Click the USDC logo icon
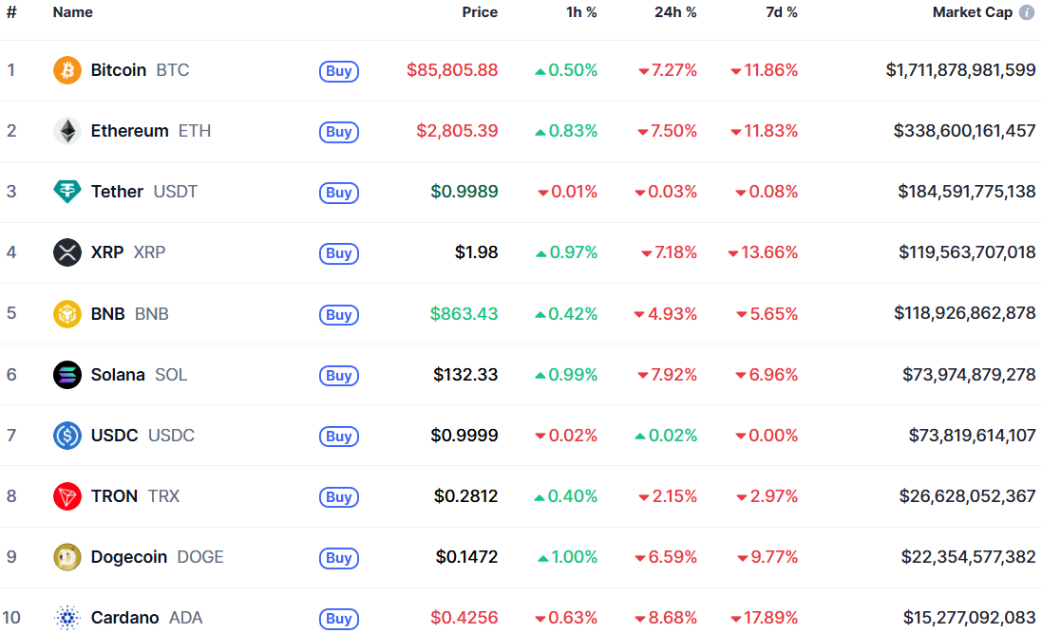Image resolution: width=1042 pixels, height=633 pixels. click(67, 436)
